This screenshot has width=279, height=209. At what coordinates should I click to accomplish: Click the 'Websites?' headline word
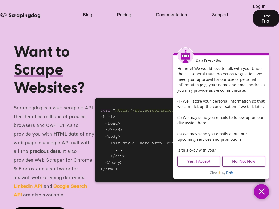(49, 87)
